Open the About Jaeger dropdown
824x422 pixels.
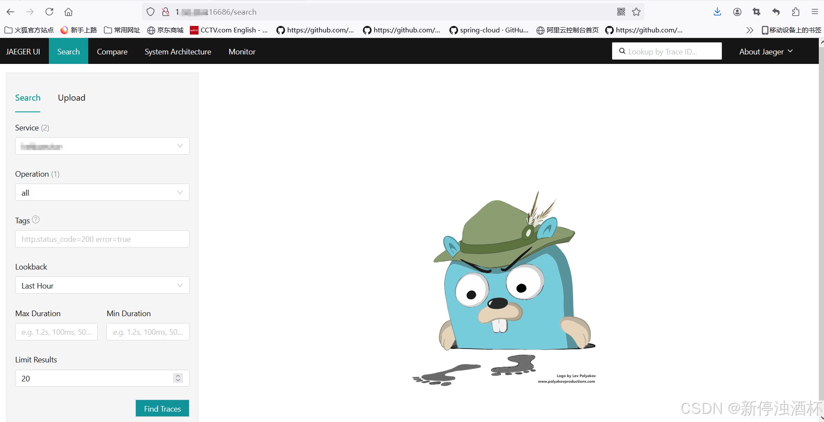tap(765, 51)
